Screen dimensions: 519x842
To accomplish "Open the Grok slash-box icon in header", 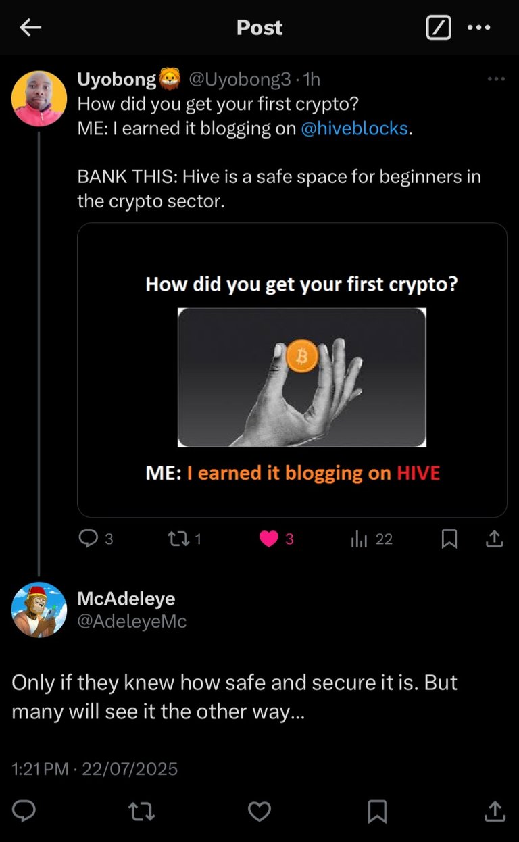I will tap(439, 28).
